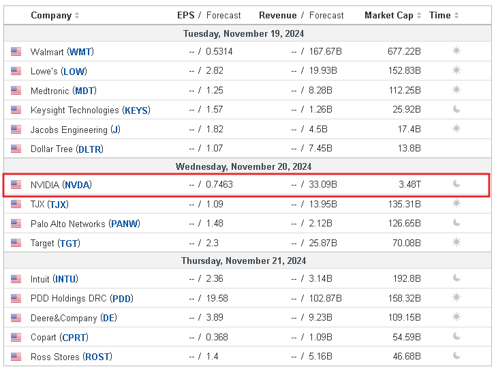Click the US flag beside Target

(16, 243)
